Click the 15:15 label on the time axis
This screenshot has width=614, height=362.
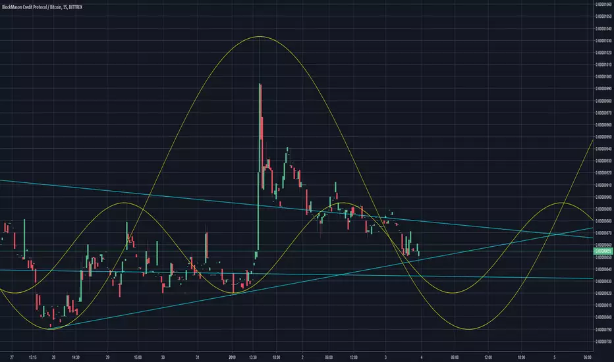pos(33,357)
